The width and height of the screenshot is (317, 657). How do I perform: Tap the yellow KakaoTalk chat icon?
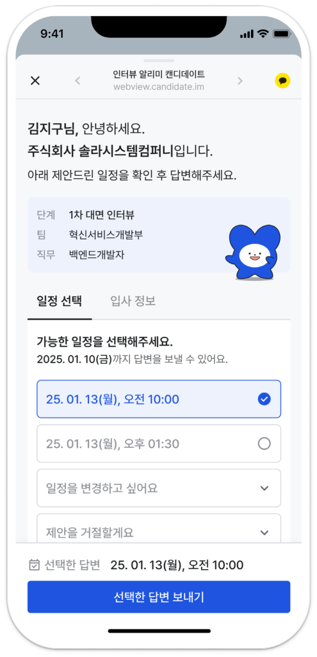(x=282, y=81)
